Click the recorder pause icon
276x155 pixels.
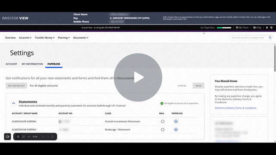coord(24,136)
